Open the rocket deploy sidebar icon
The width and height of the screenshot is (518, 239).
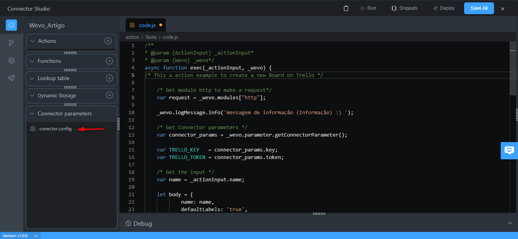click(x=11, y=78)
